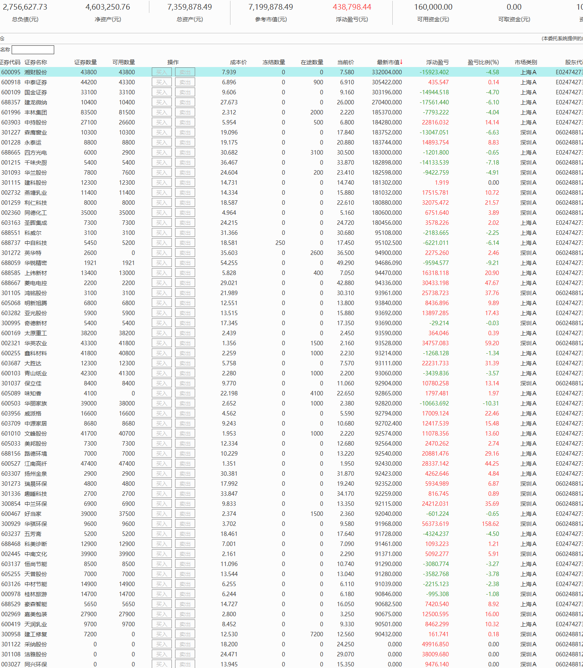Click 买入 button for 中泰证券
583x668 pixels.
162,82
